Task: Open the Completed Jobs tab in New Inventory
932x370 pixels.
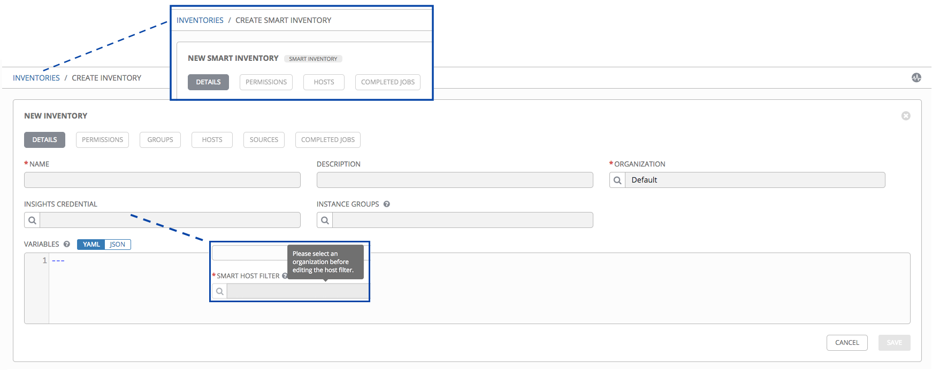Action: coord(327,140)
